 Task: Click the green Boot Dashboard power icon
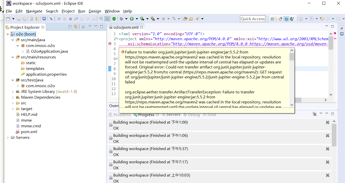coord(114,19)
